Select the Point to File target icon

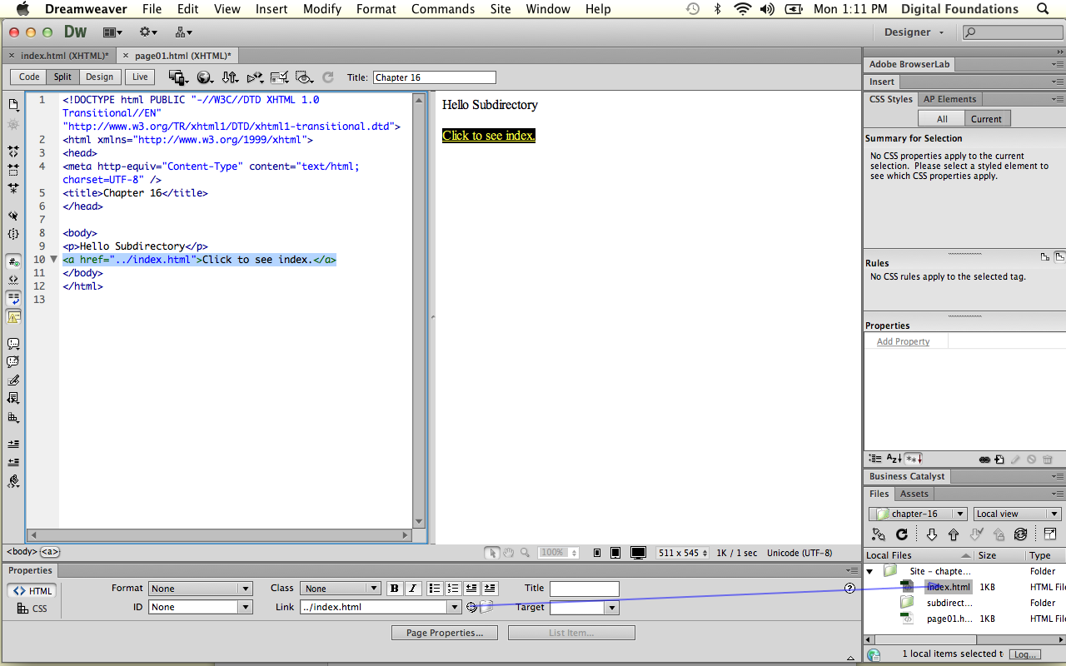click(x=471, y=608)
